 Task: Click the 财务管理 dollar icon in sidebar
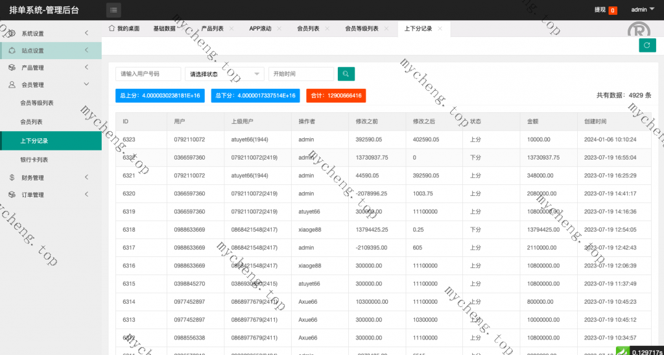[12, 177]
